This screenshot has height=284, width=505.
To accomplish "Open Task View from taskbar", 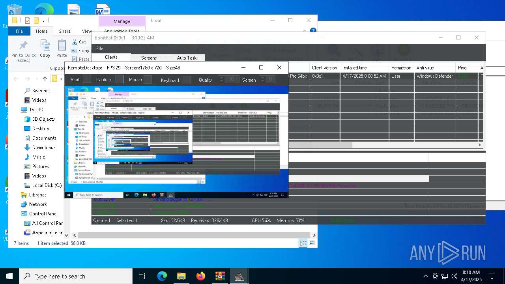I will tap(142, 276).
